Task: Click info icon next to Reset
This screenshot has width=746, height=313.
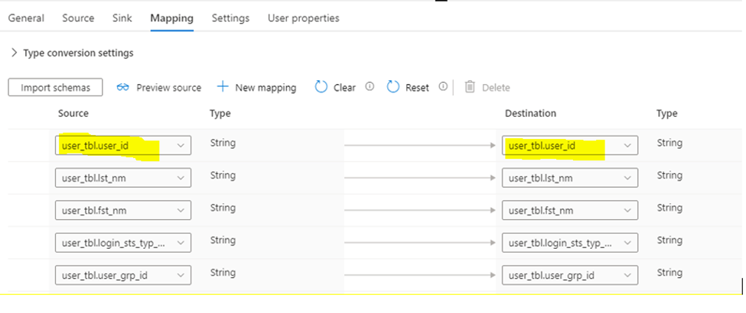Action: [x=442, y=87]
